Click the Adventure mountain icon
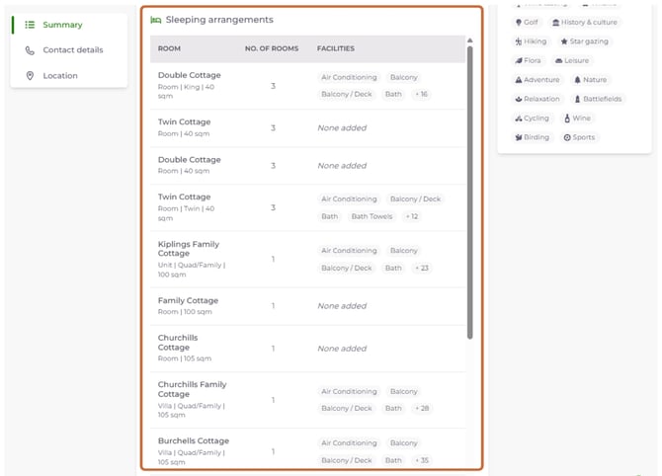 [519, 80]
